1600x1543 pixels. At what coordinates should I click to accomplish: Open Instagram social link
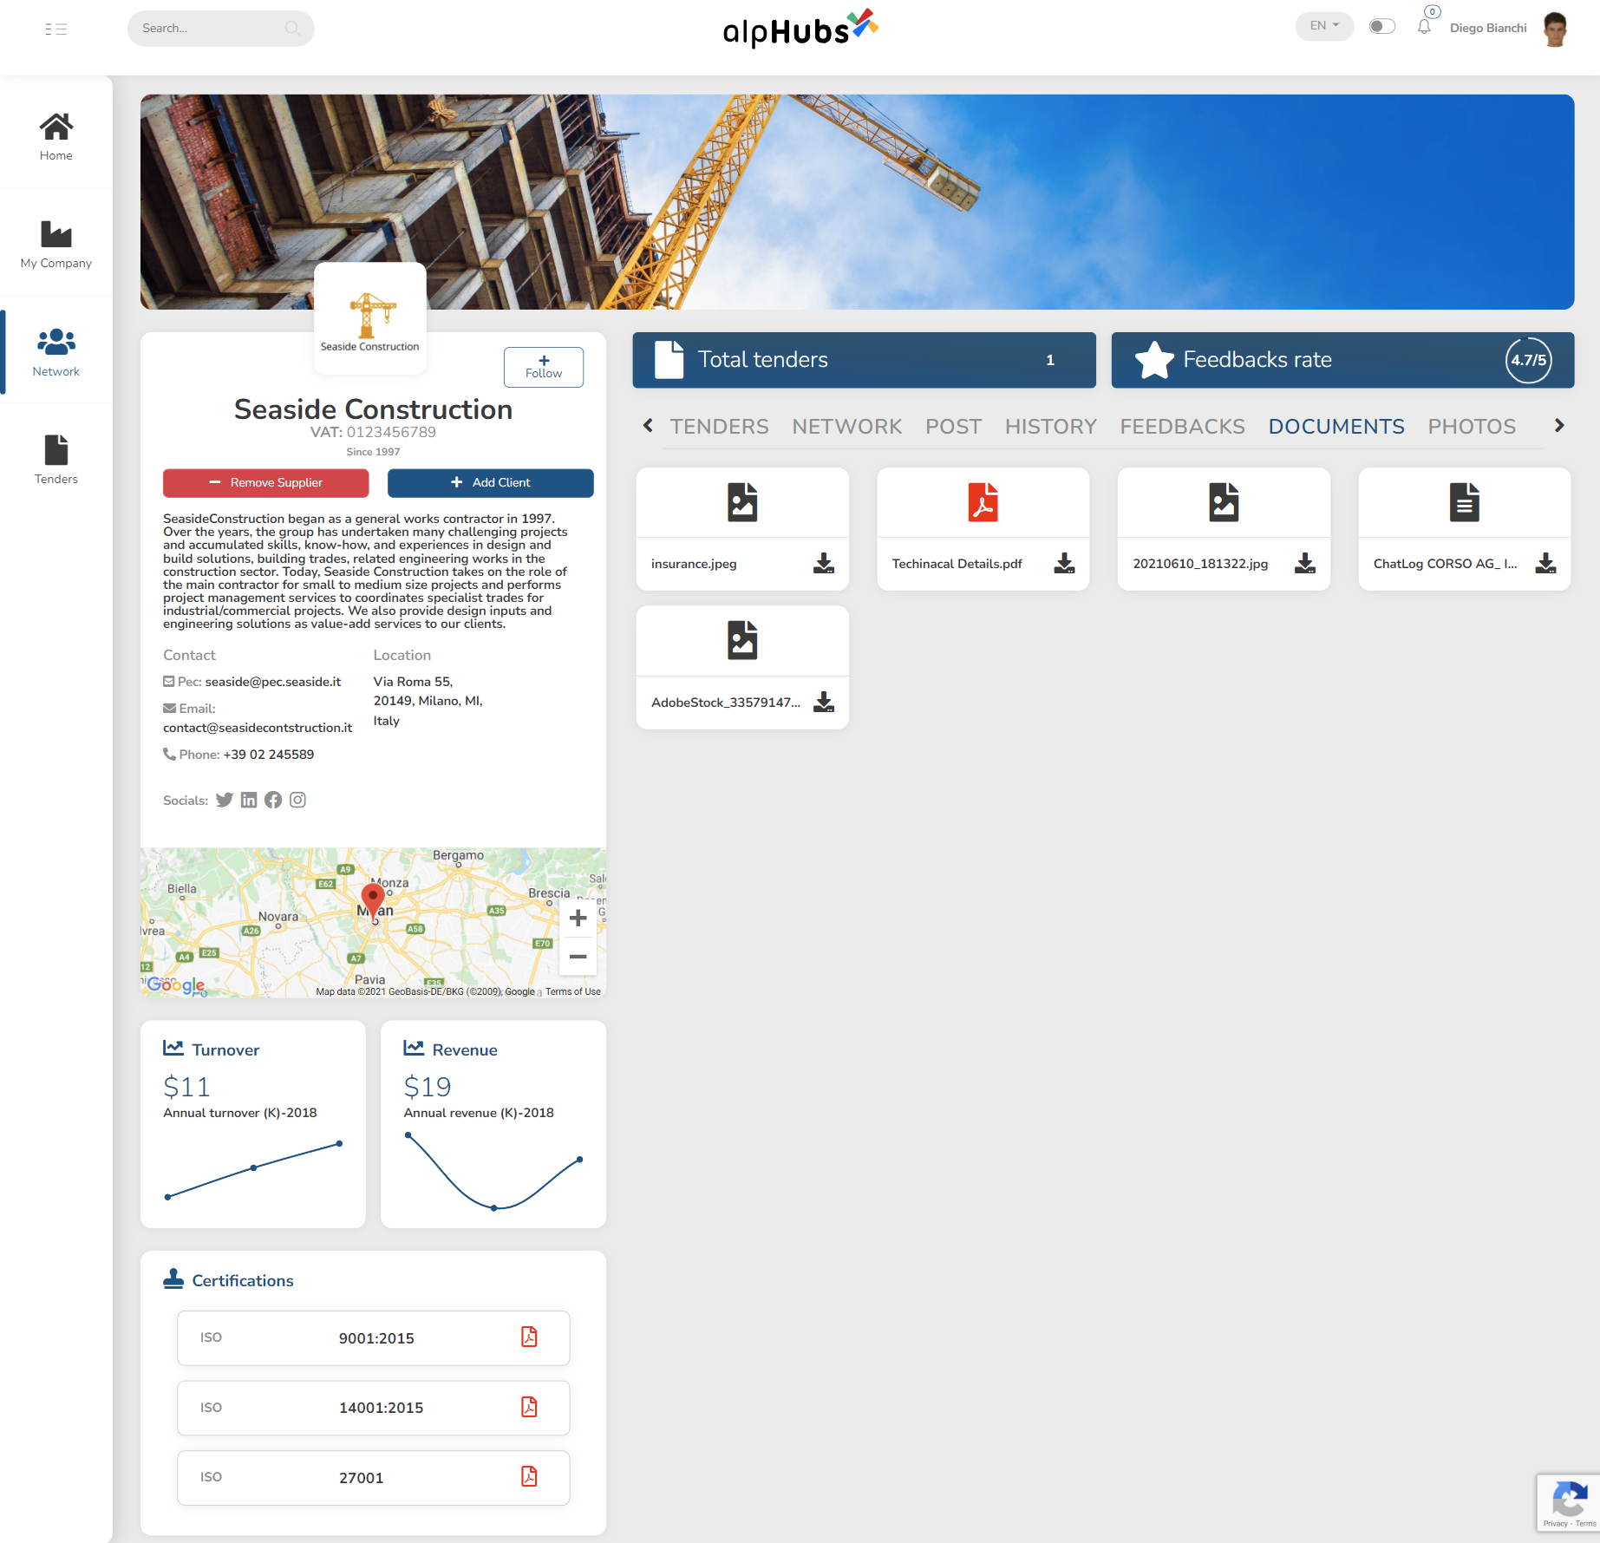point(297,800)
